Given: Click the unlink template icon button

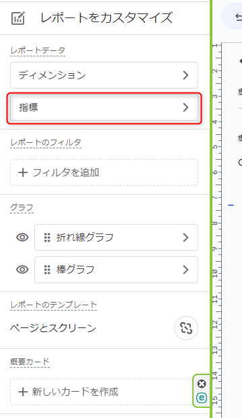Looking at the screenshot, I should [186, 328].
